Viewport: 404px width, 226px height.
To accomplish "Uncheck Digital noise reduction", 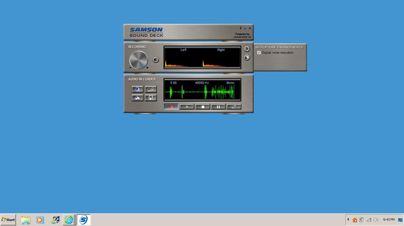I will click(x=259, y=52).
